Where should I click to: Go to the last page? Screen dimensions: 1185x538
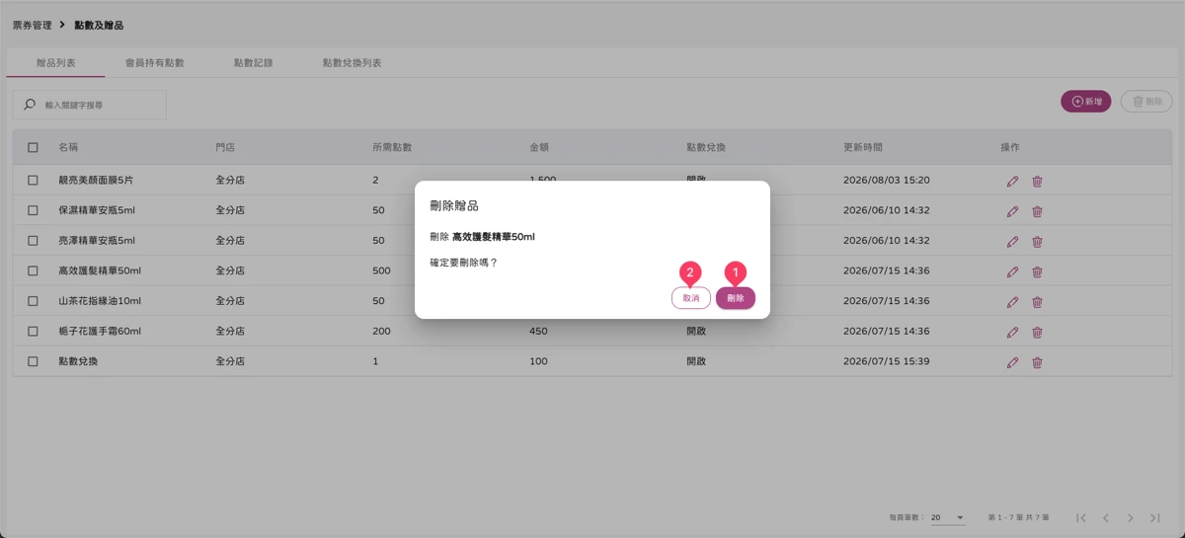coord(1155,518)
